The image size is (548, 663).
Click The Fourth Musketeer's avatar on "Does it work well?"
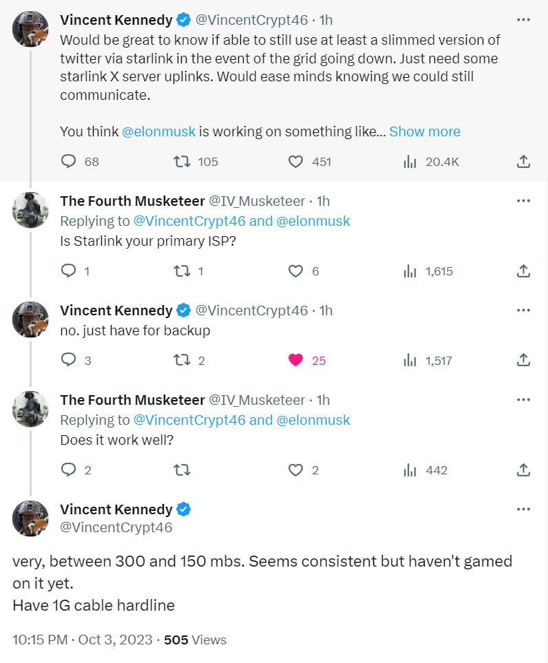pyautogui.click(x=30, y=408)
